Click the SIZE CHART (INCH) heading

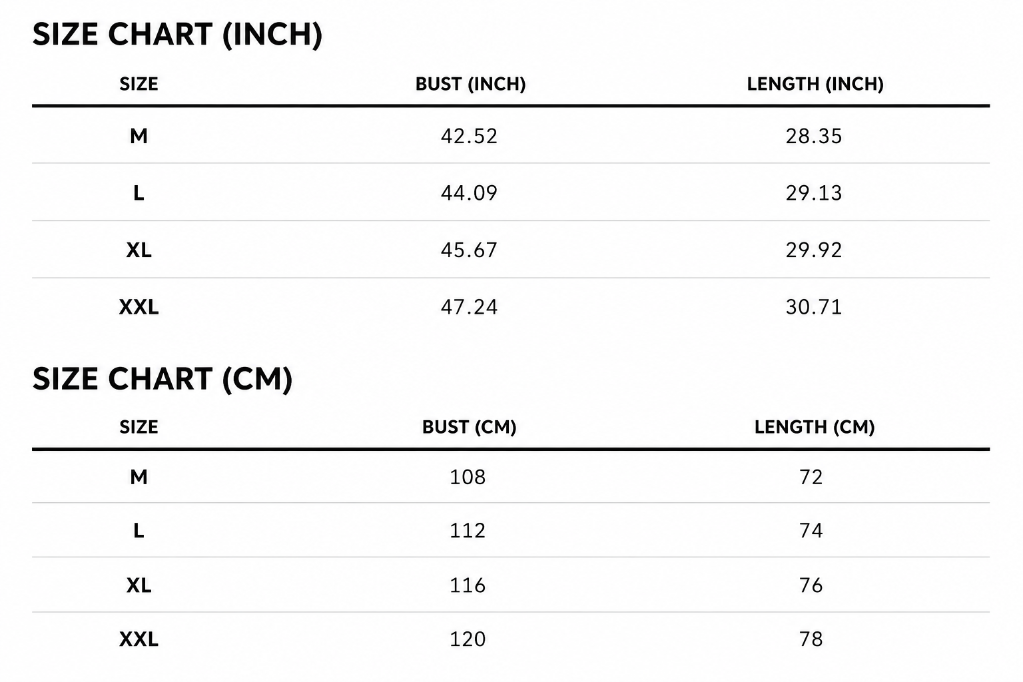(177, 35)
